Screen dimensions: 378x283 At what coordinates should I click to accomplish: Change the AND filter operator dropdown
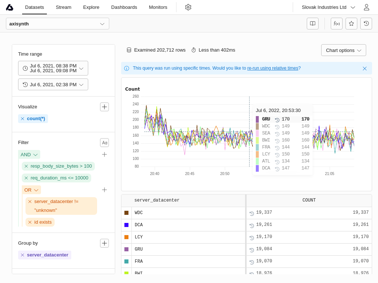pos(29,154)
